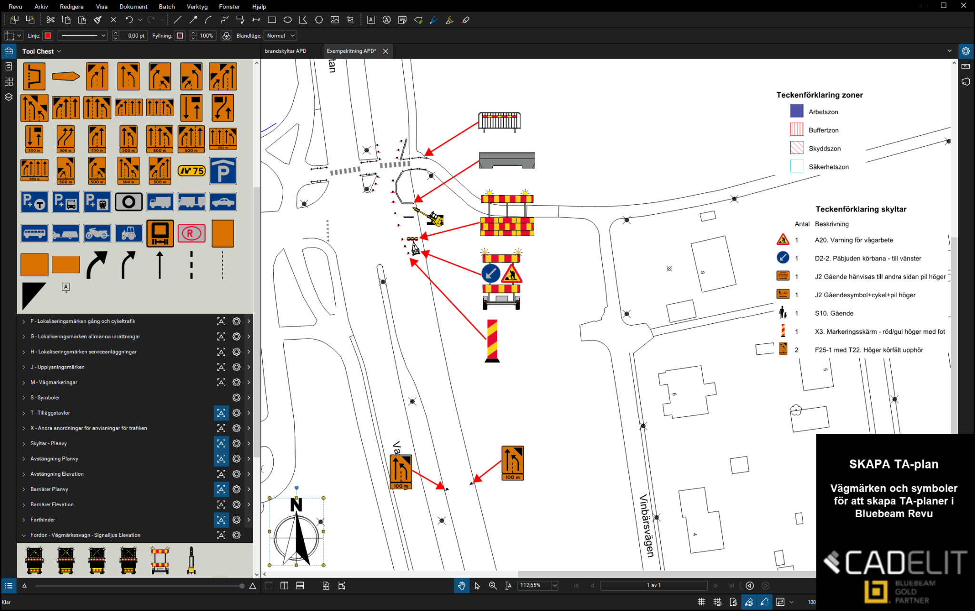Select the Eraser tool in toolbar
The height and width of the screenshot is (611, 975).
point(466,20)
